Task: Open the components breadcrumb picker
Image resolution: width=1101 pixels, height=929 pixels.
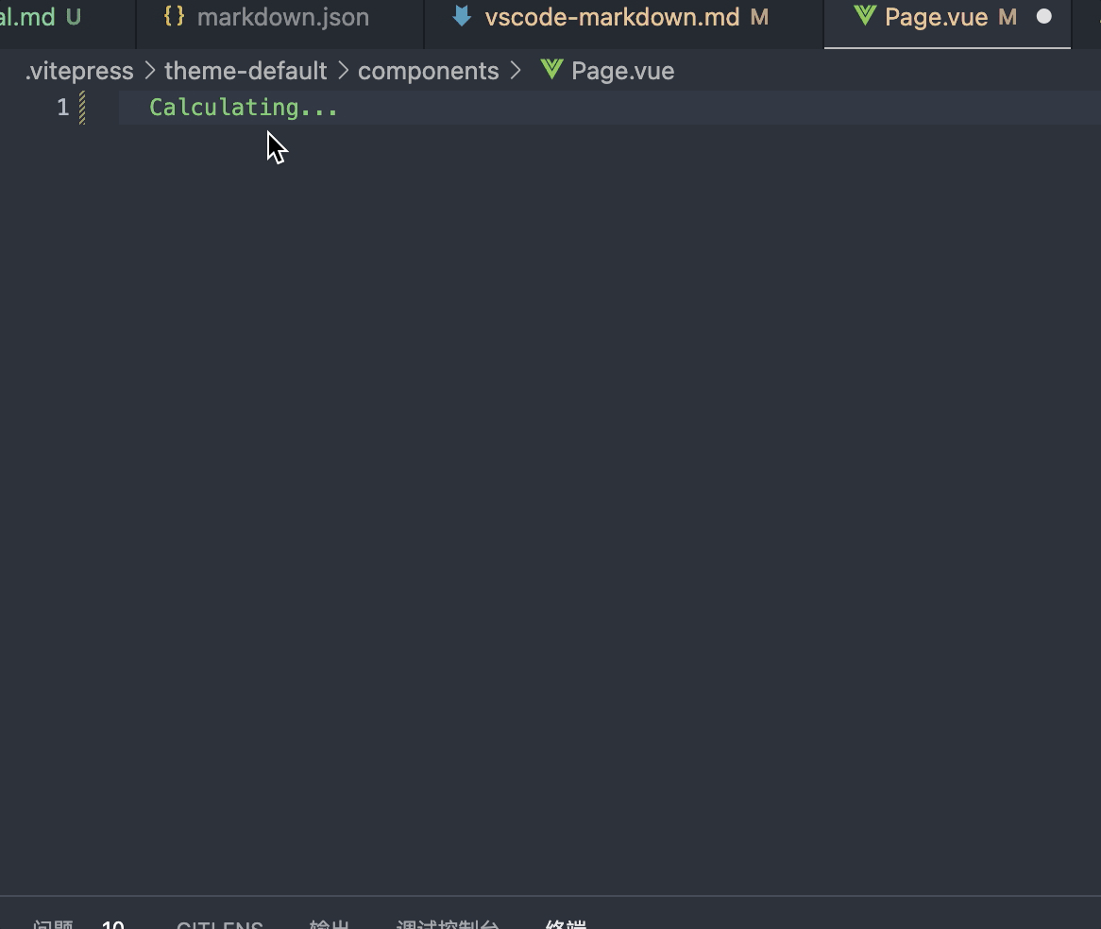Action: (x=428, y=70)
